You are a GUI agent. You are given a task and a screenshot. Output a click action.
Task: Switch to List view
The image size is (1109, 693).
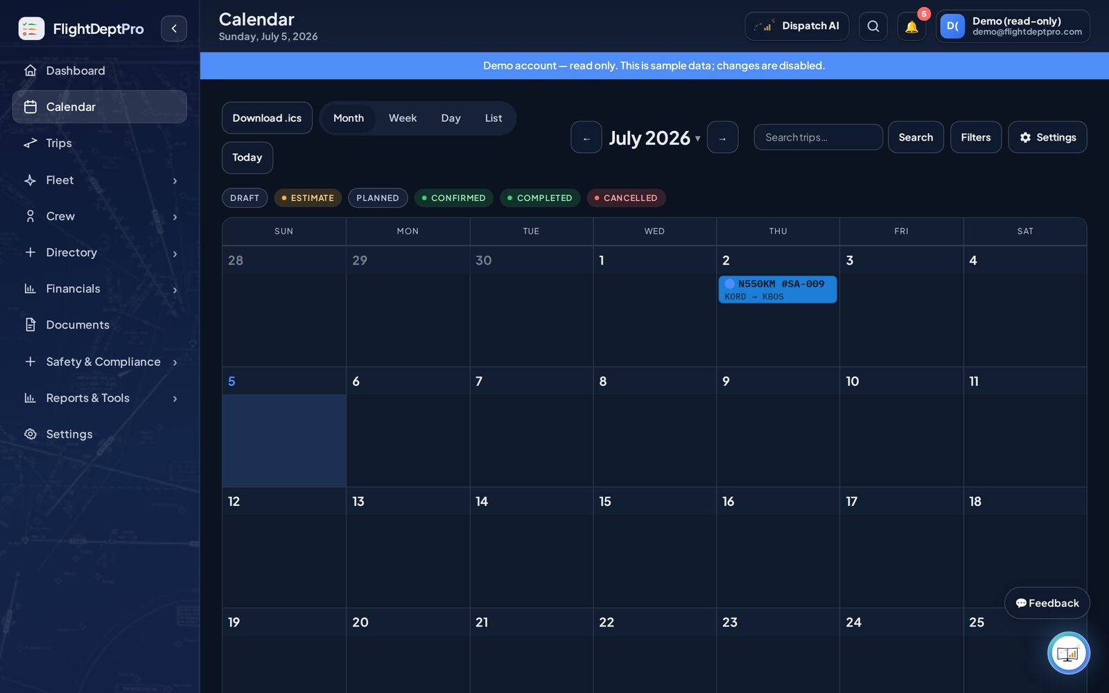[494, 119]
